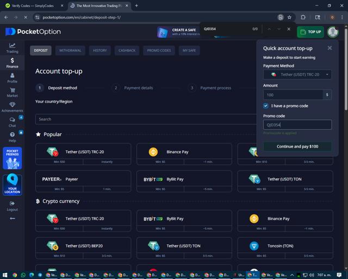348x279 pixels.
Task: Open the Profile section in sidebar
Action: (12, 78)
